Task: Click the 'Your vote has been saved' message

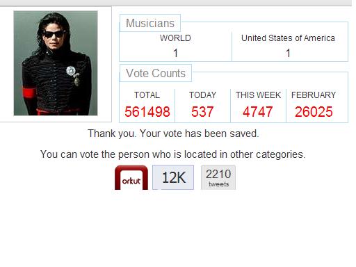Action: (x=173, y=133)
